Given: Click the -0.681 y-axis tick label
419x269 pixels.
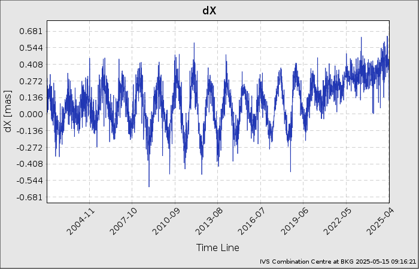Looking at the screenshot, I should click(29, 197).
